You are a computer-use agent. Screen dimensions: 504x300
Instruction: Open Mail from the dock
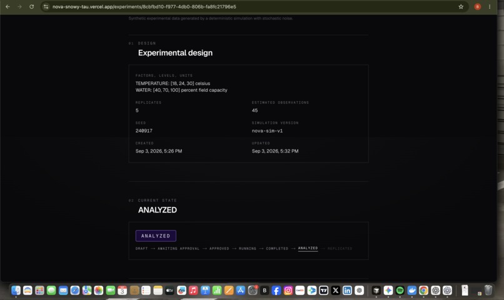(63, 291)
